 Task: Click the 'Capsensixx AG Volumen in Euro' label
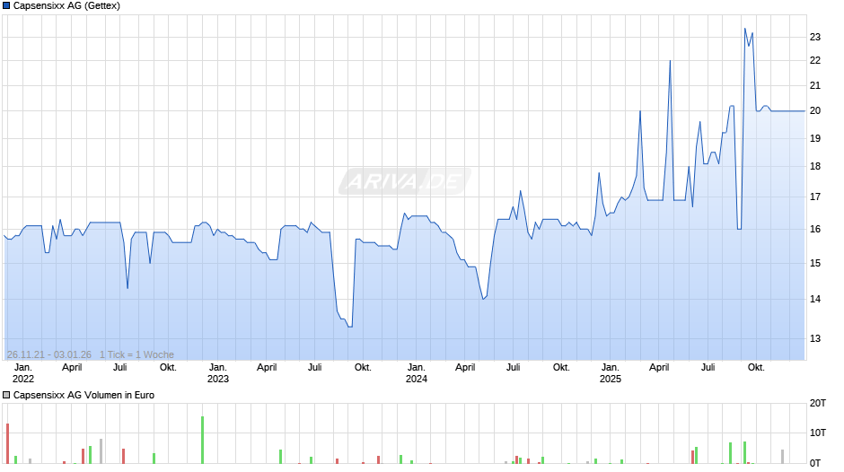84,395
